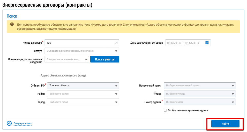Click the start date field of contract date
This screenshot has height=132, width=247.
point(174,43)
